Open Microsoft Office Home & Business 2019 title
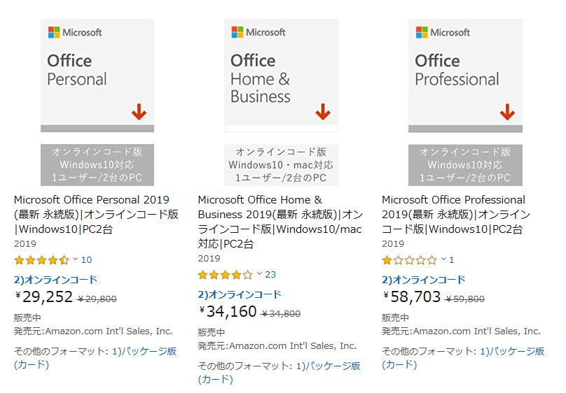 [x=280, y=222]
